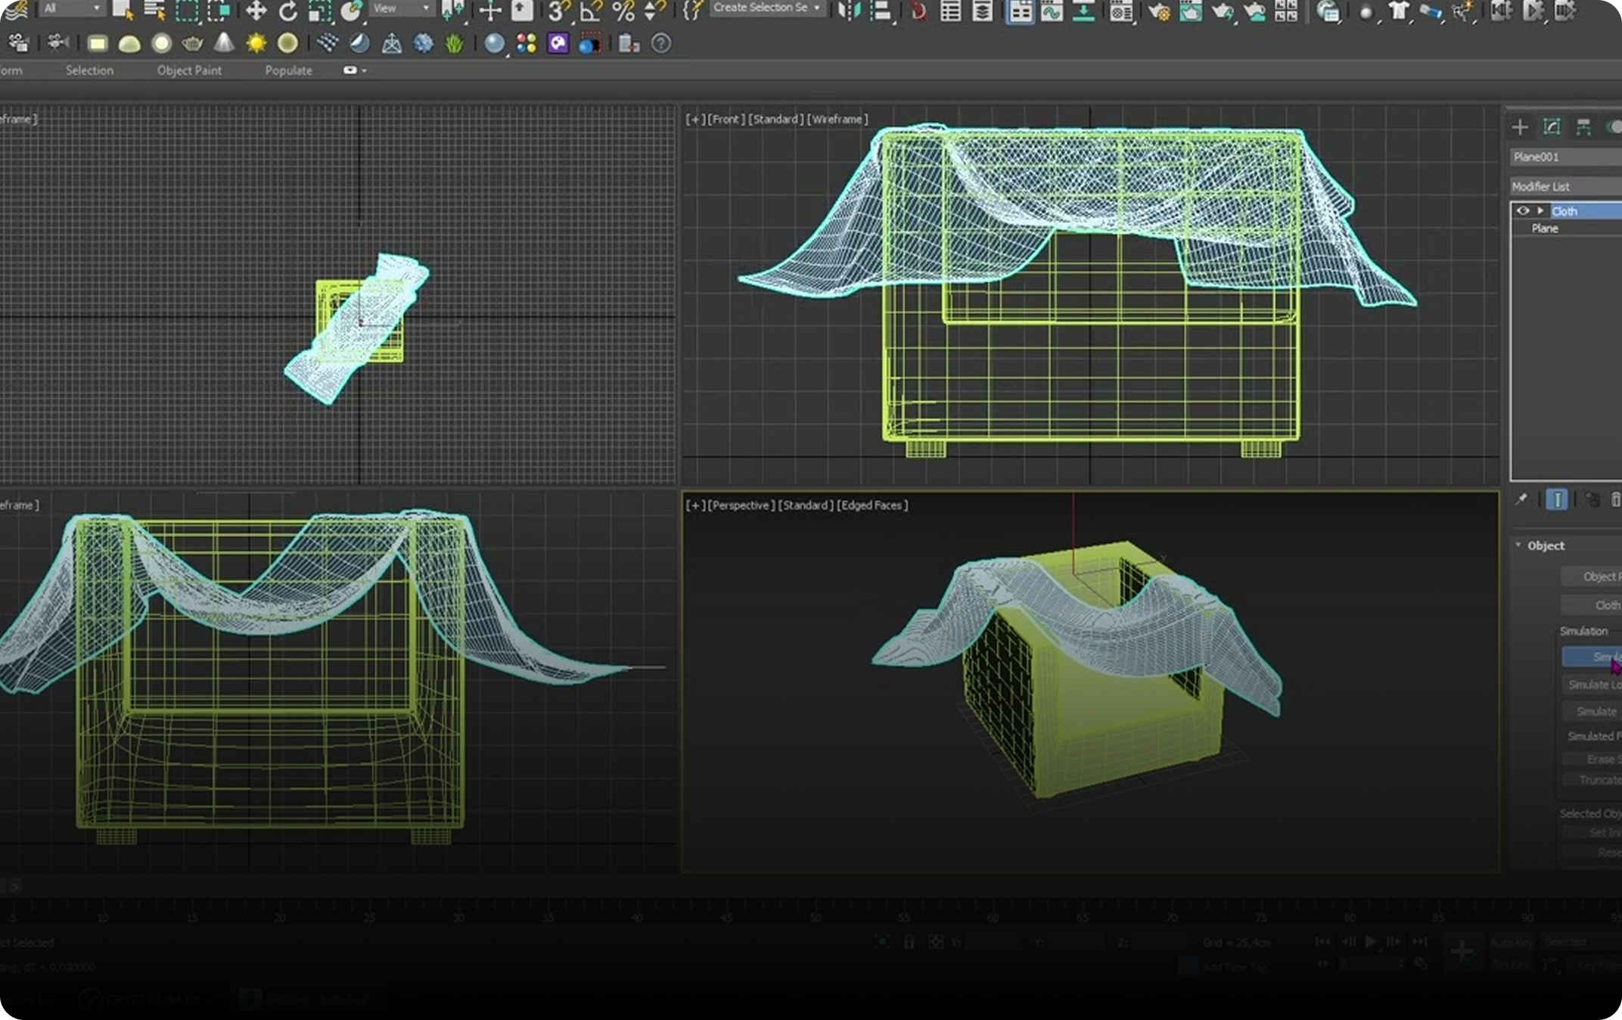The height and width of the screenshot is (1020, 1622).
Task: Click the Plane001 object name field
Action: pos(1565,157)
